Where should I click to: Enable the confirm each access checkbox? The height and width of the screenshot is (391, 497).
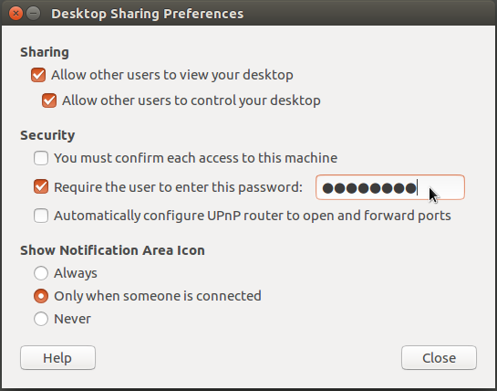click(41, 158)
